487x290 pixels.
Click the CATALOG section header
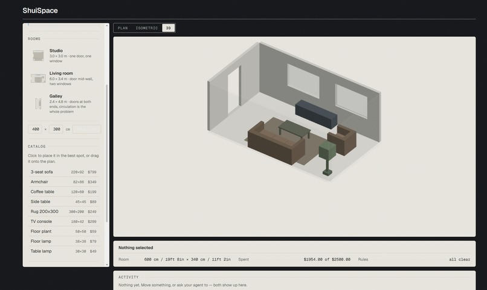coord(37,147)
